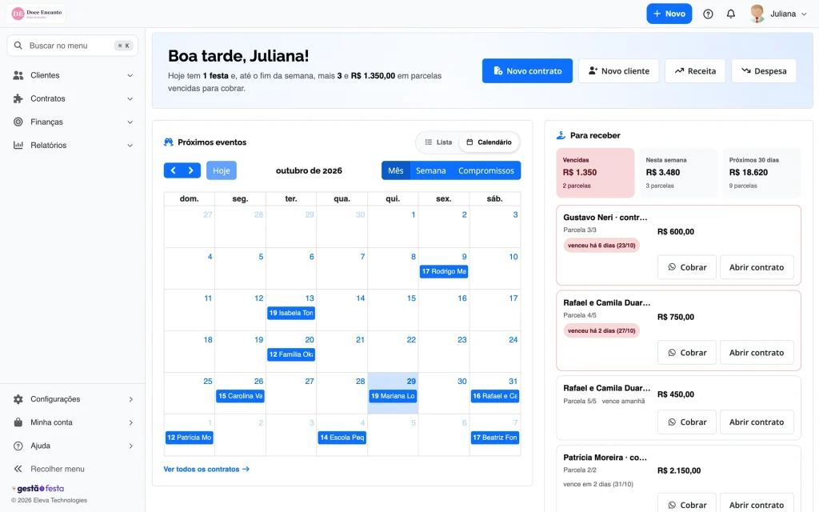
Task: Click the Novo cliente button
Action: point(618,71)
